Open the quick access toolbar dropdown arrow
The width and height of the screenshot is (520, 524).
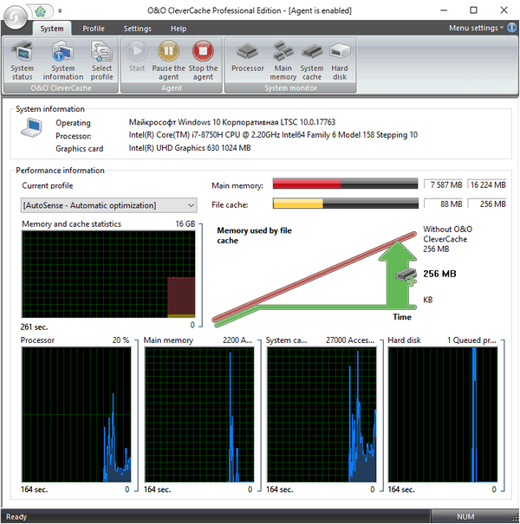[60, 11]
